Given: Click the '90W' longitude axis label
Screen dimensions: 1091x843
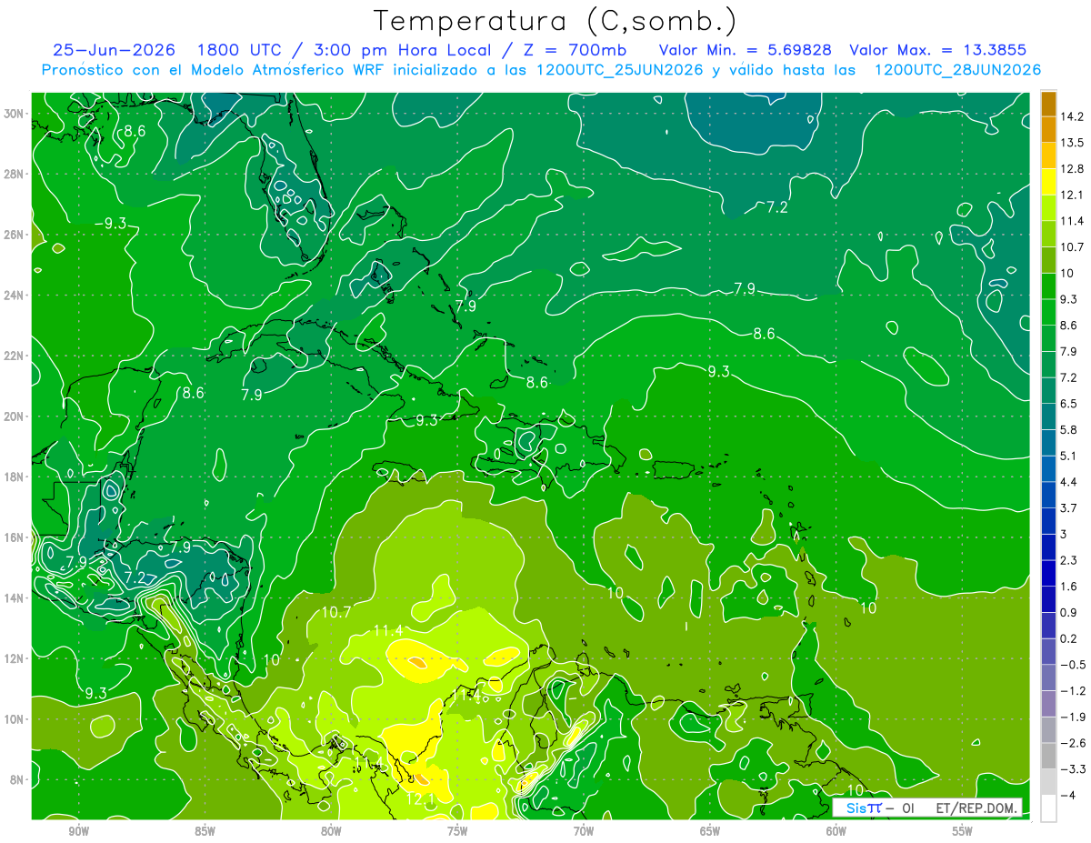Looking at the screenshot, I should (78, 830).
